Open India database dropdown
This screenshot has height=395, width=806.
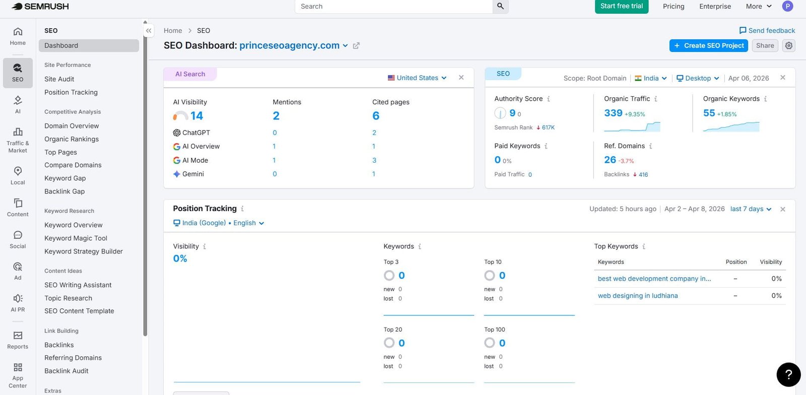pos(651,78)
